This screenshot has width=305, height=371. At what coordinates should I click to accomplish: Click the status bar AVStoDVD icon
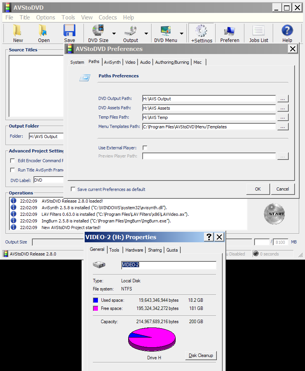6,254
